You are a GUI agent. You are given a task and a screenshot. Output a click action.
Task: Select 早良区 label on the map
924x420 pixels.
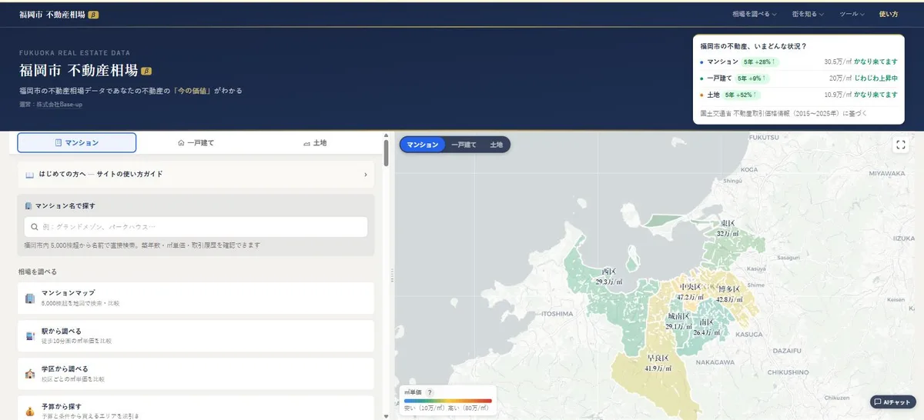657,363
